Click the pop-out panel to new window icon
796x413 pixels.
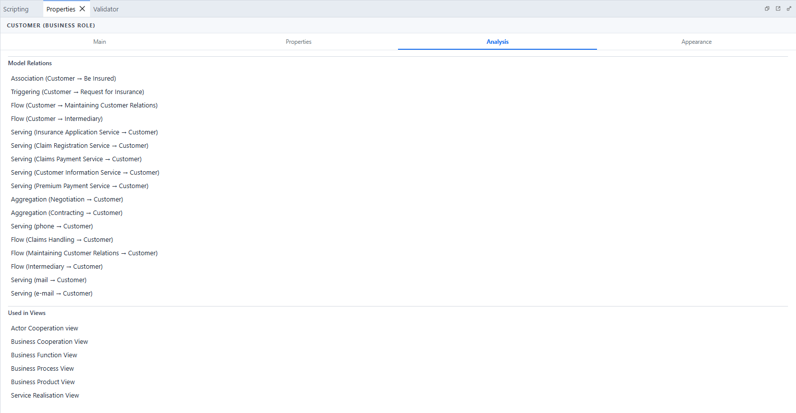pos(778,8)
